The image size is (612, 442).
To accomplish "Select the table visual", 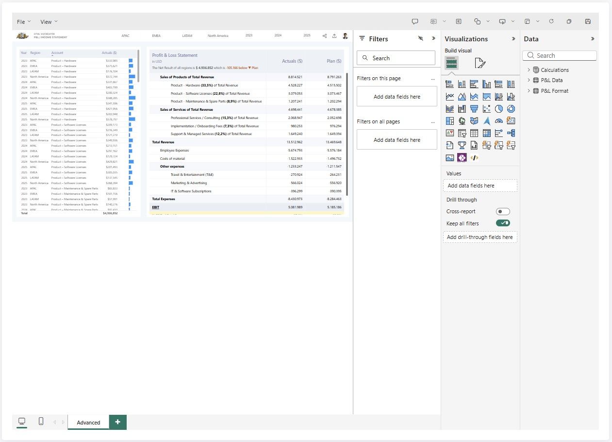I will coord(474,133).
